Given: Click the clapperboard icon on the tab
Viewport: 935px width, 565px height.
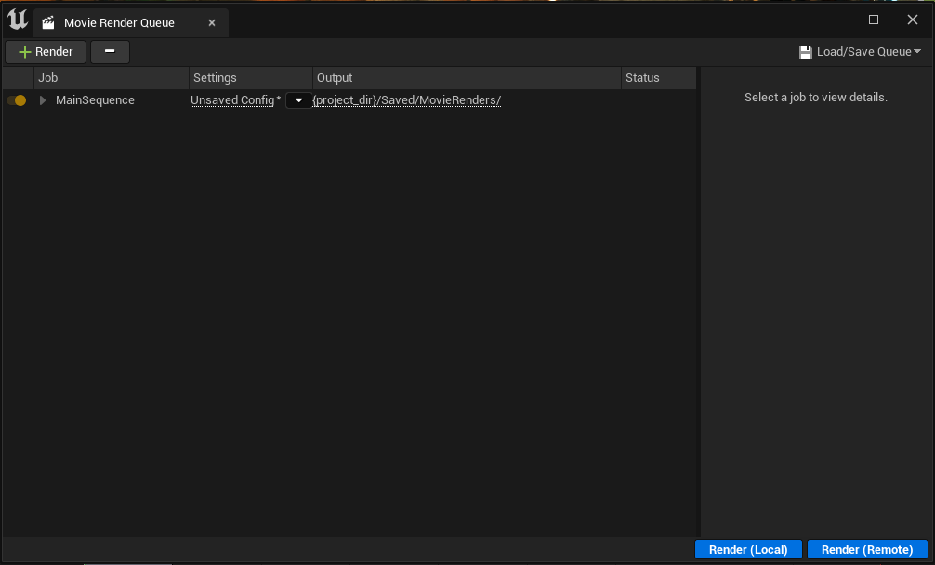Looking at the screenshot, I should pyautogui.click(x=48, y=23).
